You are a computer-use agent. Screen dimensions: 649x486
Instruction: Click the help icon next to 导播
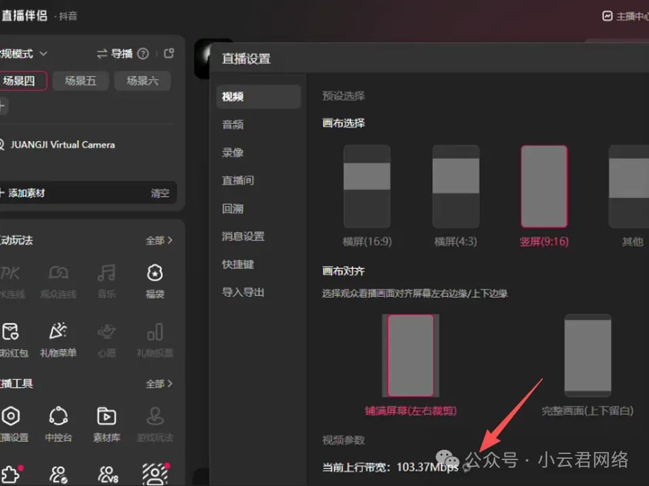(x=143, y=54)
